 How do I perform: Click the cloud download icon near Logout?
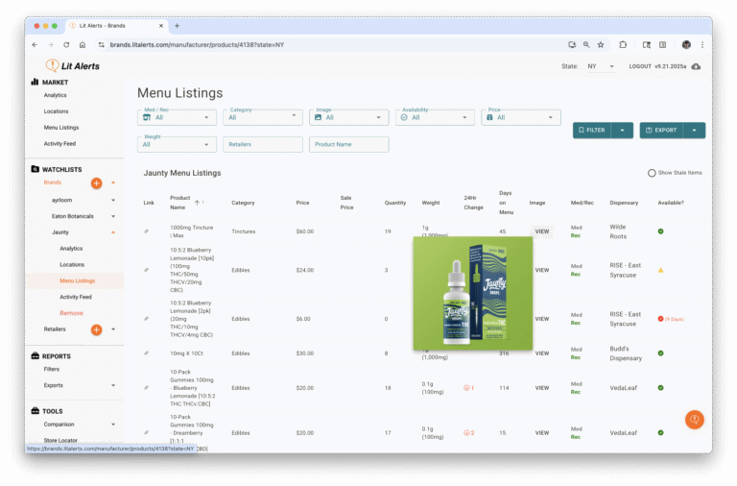click(x=696, y=66)
